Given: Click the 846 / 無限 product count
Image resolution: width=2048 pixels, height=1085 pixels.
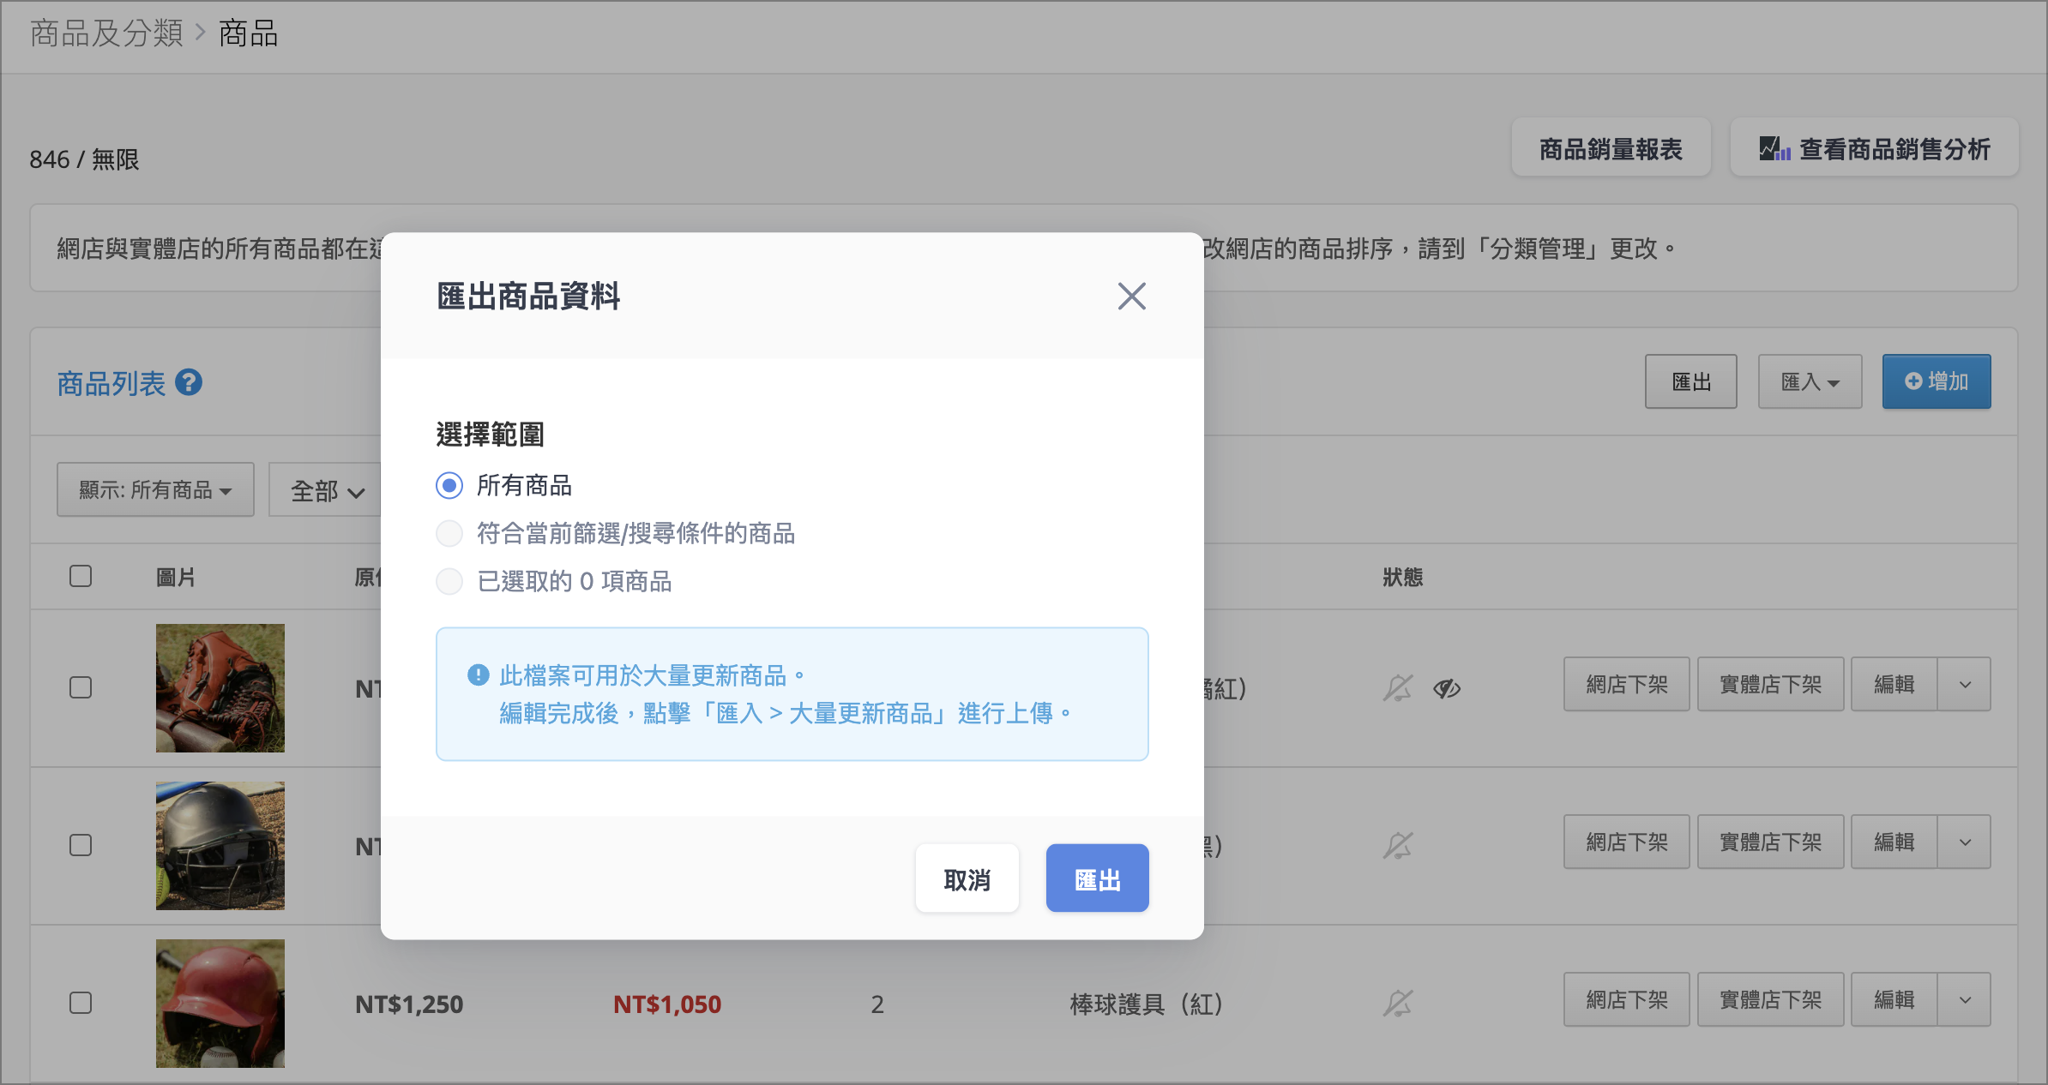Looking at the screenshot, I should [x=84, y=159].
